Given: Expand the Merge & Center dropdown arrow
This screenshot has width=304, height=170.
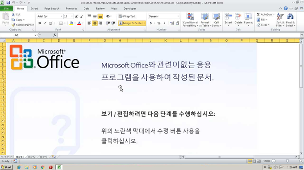Looking at the screenshot, I should 144,23.
